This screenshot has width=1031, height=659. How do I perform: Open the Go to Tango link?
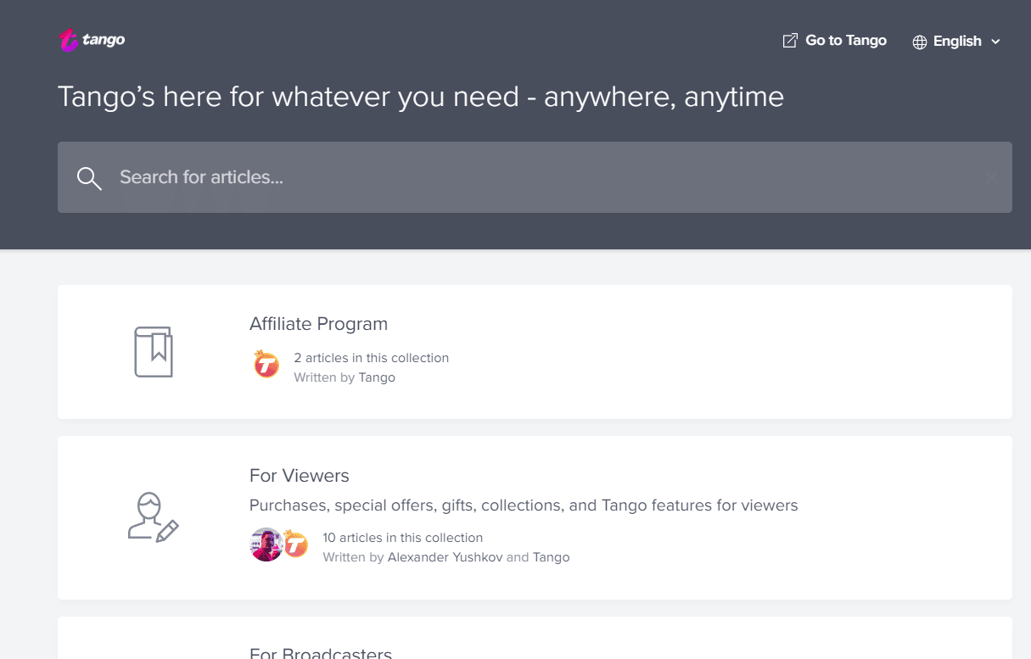845,41
